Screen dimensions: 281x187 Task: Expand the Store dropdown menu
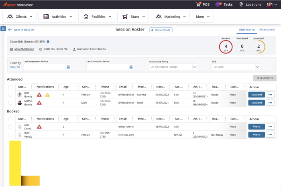133,17
